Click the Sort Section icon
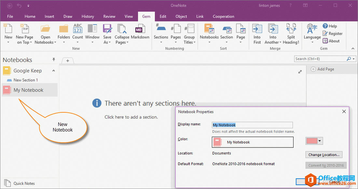The image size is (358, 189). (x=227, y=29)
